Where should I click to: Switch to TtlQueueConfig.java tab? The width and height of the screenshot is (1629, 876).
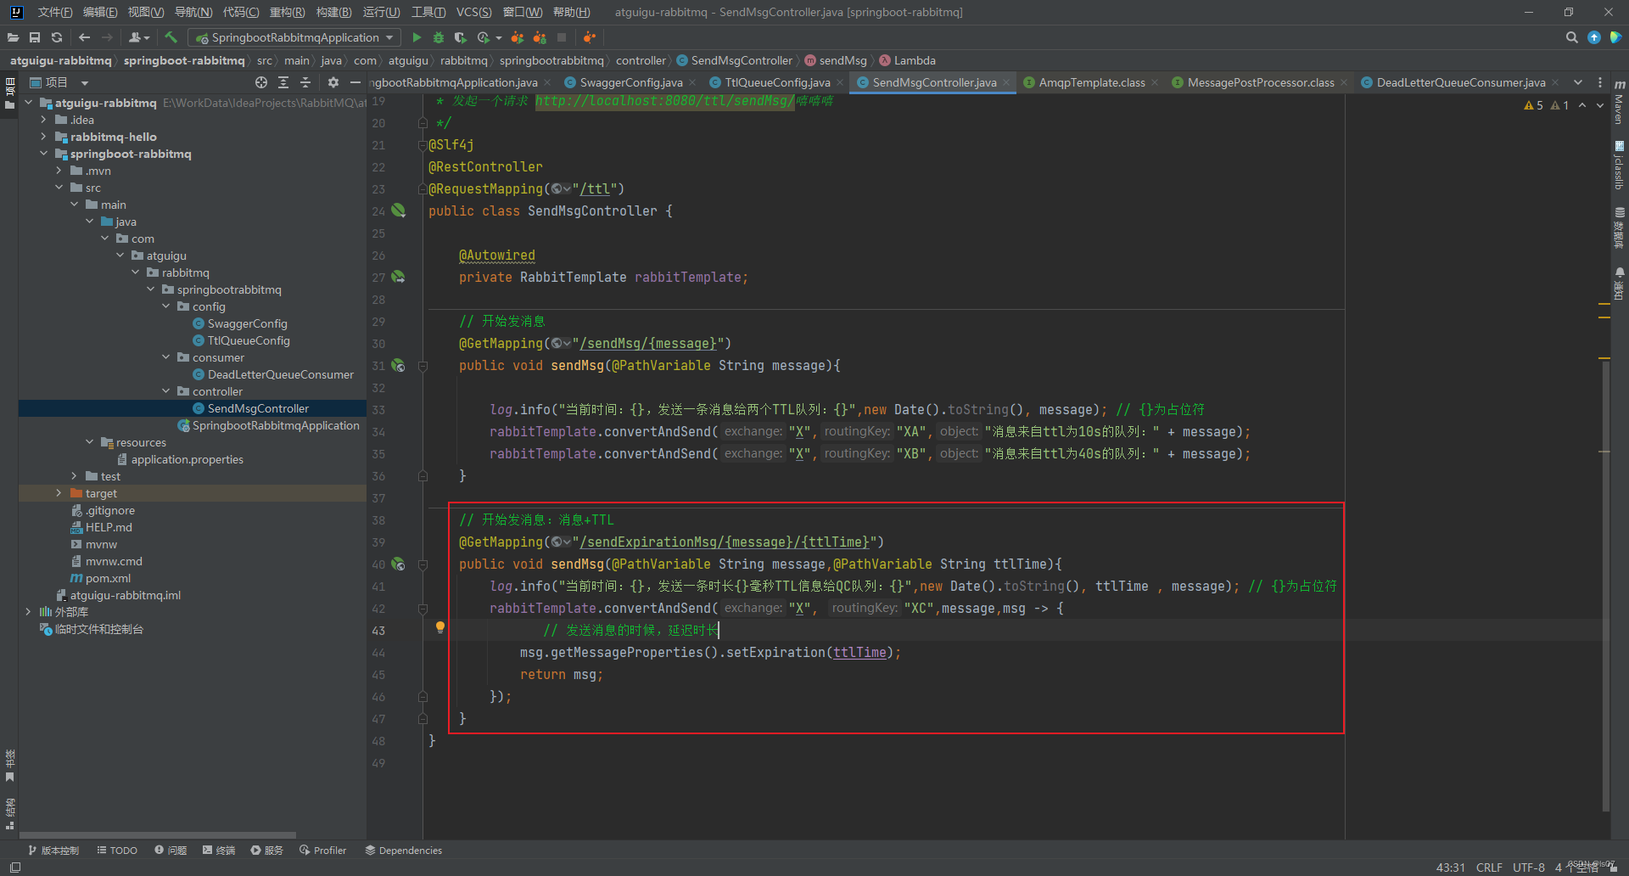point(777,82)
